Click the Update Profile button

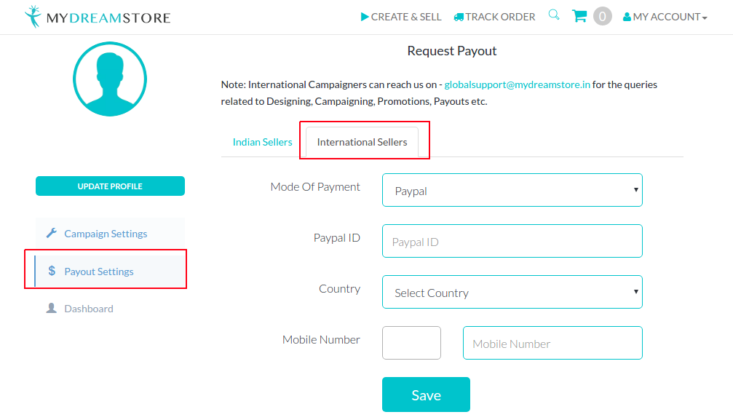(110, 186)
